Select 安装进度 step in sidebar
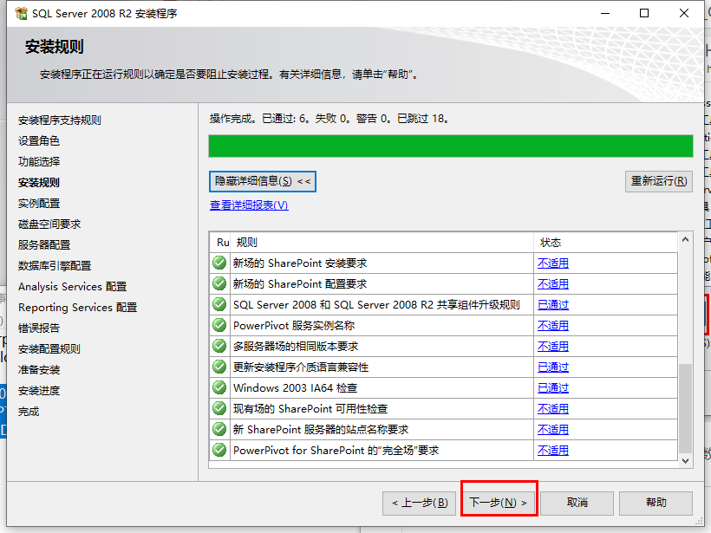711x533 pixels. (x=38, y=391)
